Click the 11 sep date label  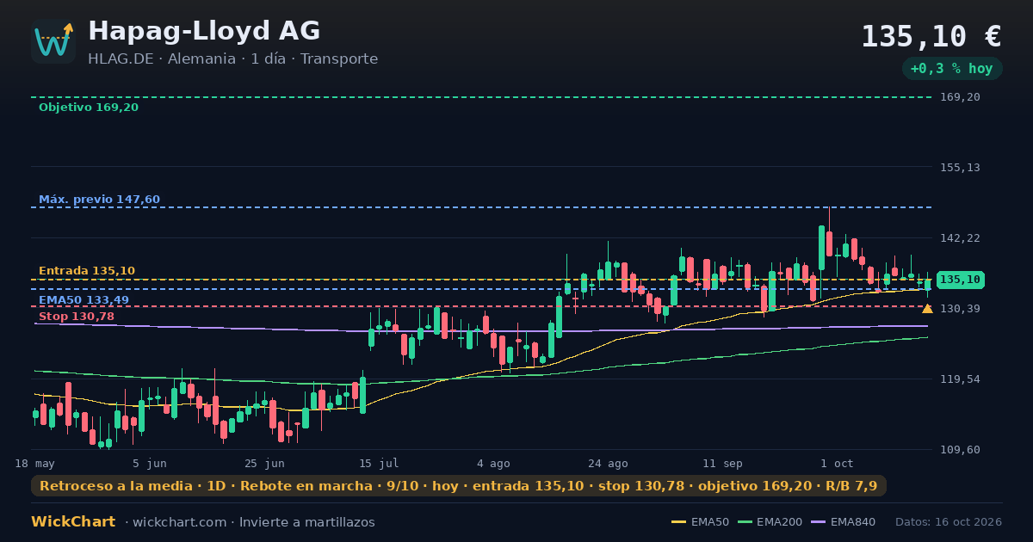point(722,464)
